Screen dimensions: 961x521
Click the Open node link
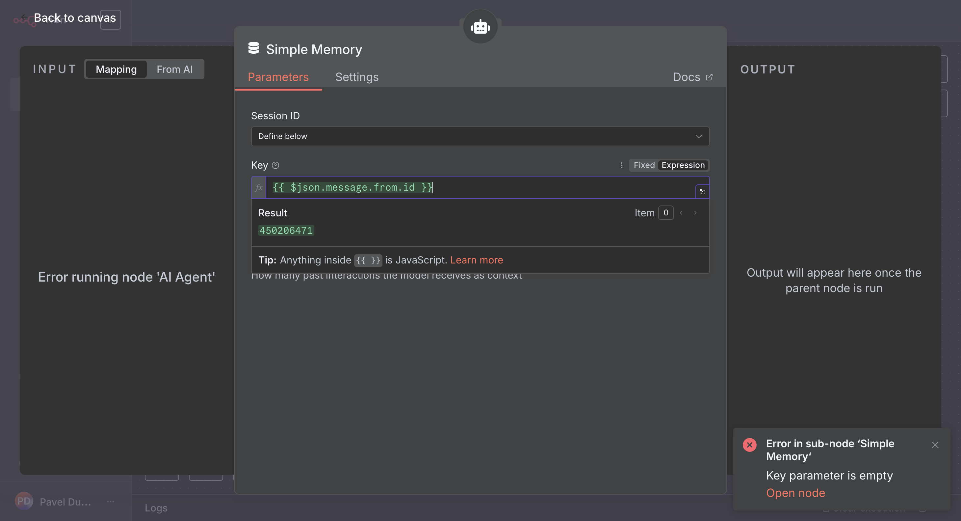795,493
